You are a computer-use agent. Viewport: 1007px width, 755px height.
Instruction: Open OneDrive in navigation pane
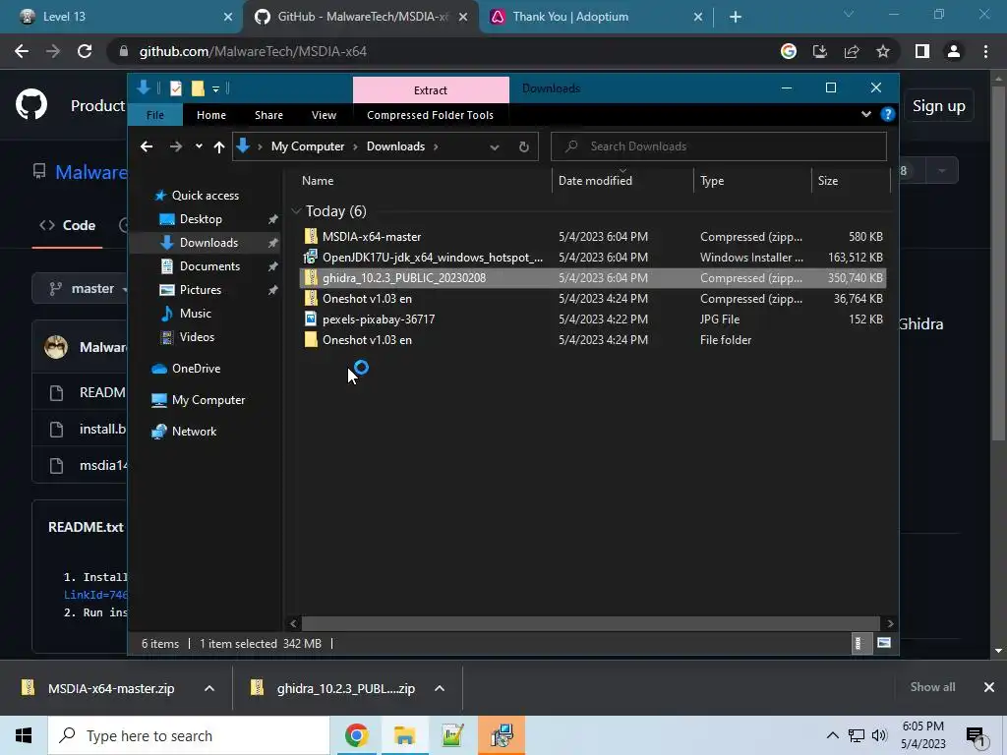click(196, 369)
